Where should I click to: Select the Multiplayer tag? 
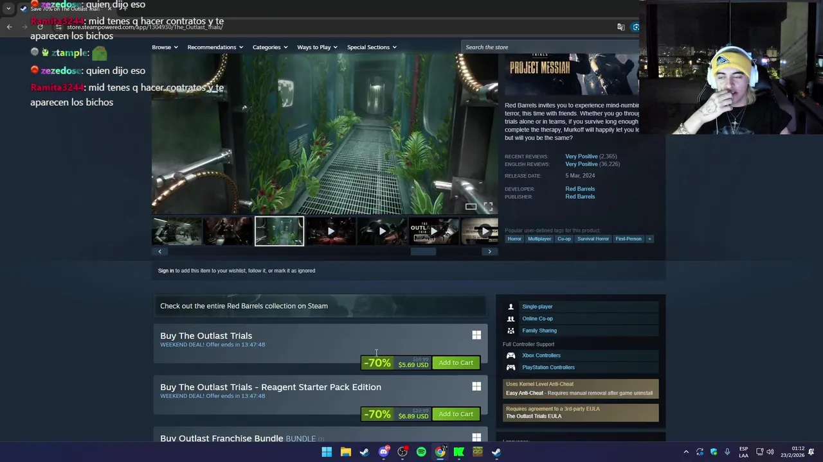point(539,239)
